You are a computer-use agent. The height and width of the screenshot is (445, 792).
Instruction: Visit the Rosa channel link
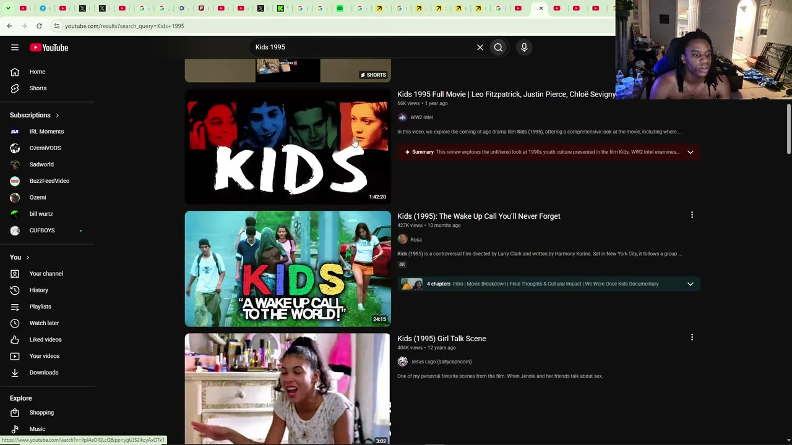pos(416,240)
